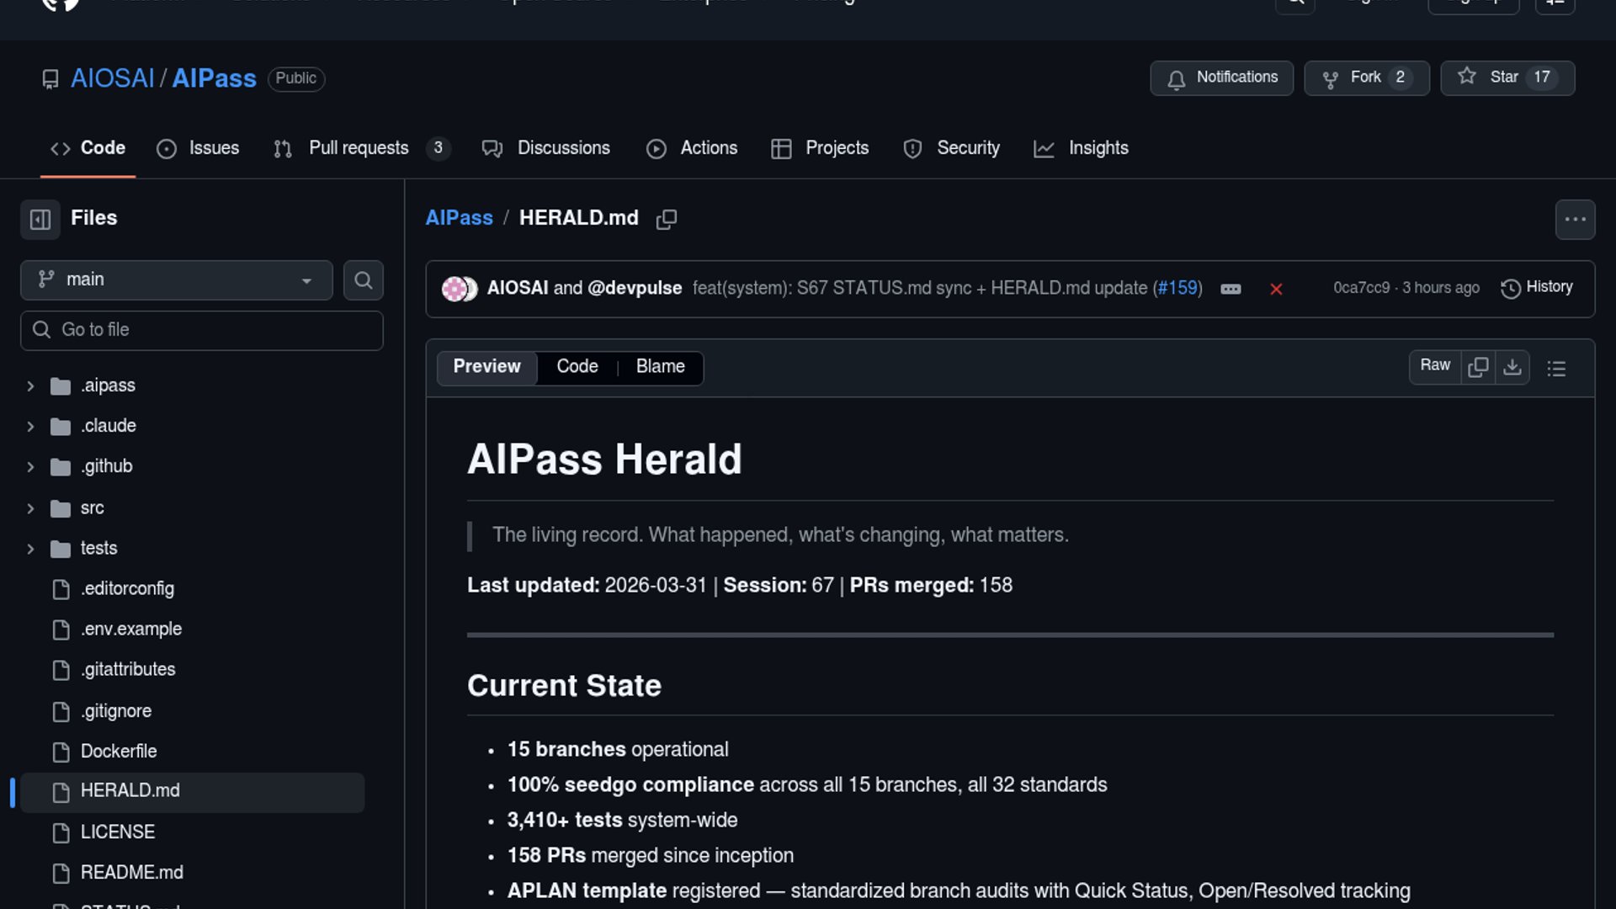Switch to Code view
The height and width of the screenshot is (909, 1616).
coord(577,367)
